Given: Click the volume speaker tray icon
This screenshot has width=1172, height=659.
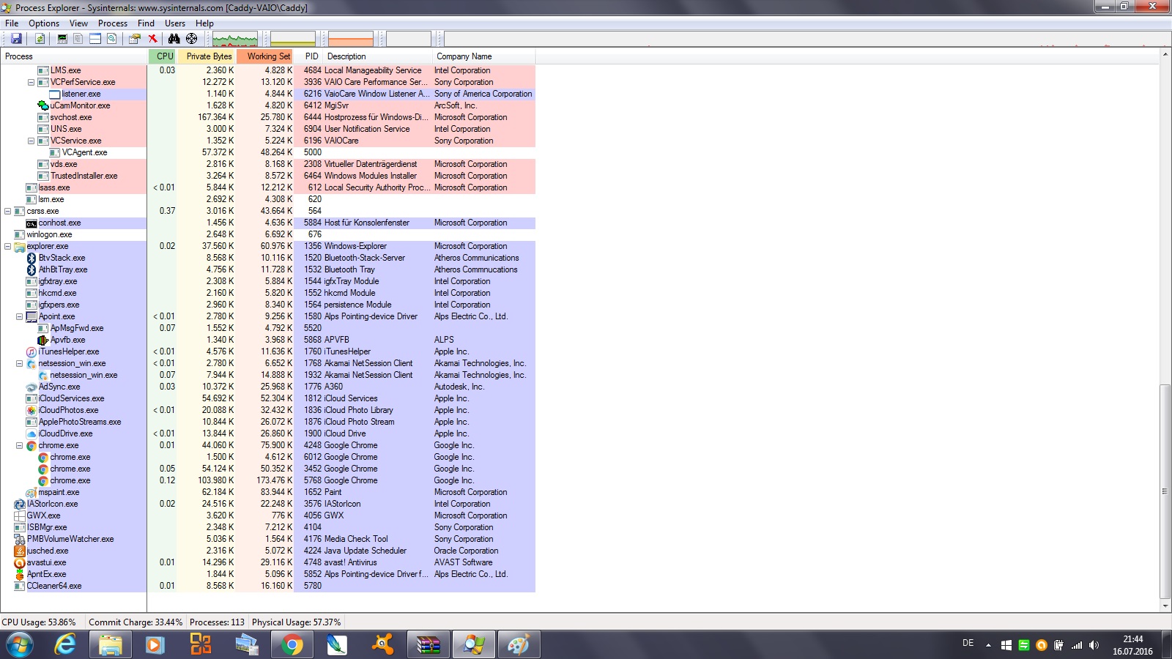Looking at the screenshot, I should pyautogui.click(x=1094, y=645).
